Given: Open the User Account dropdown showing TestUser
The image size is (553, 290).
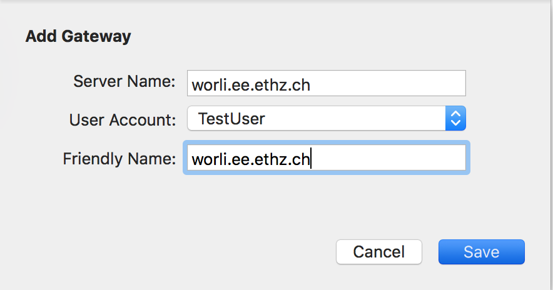Looking at the screenshot, I should 327,118.
